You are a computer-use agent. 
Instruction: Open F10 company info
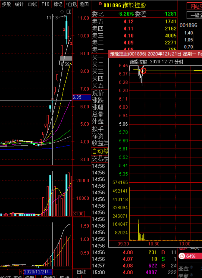pos(45,4)
